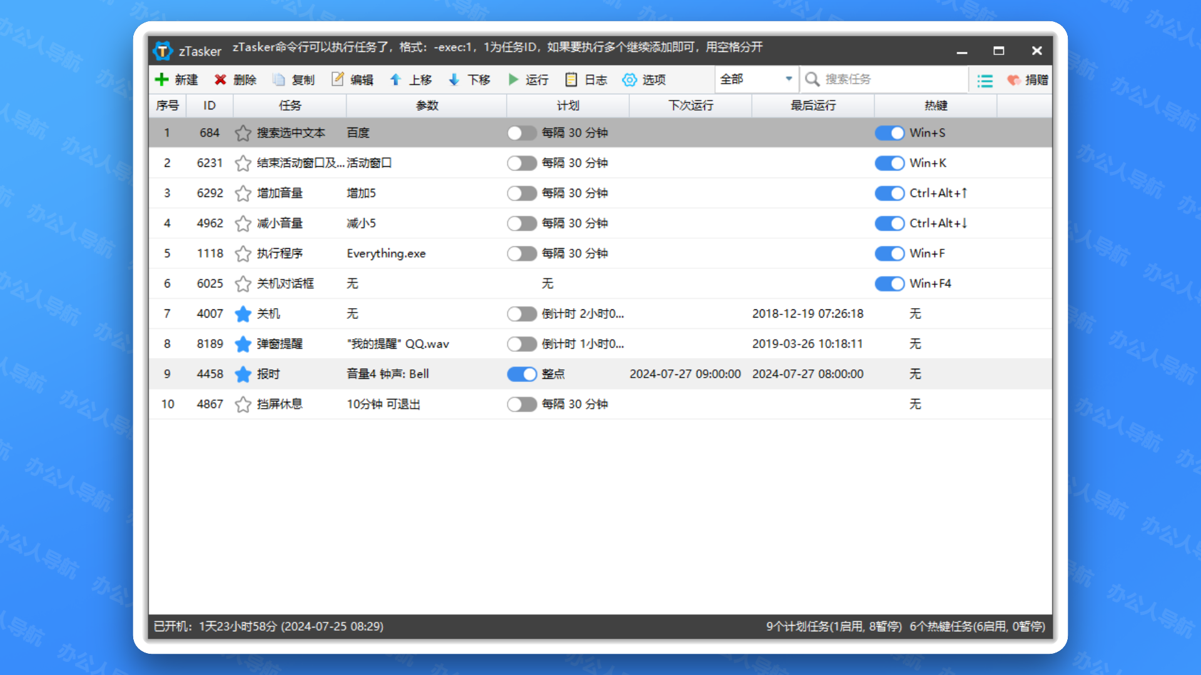Open the 全部 filter dropdown
Screen dimensions: 1201x675
[x=756, y=79]
